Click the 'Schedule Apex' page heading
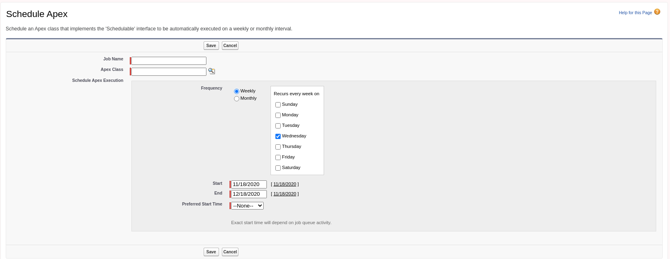Viewport: 670px width, 259px height. click(x=37, y=14)
